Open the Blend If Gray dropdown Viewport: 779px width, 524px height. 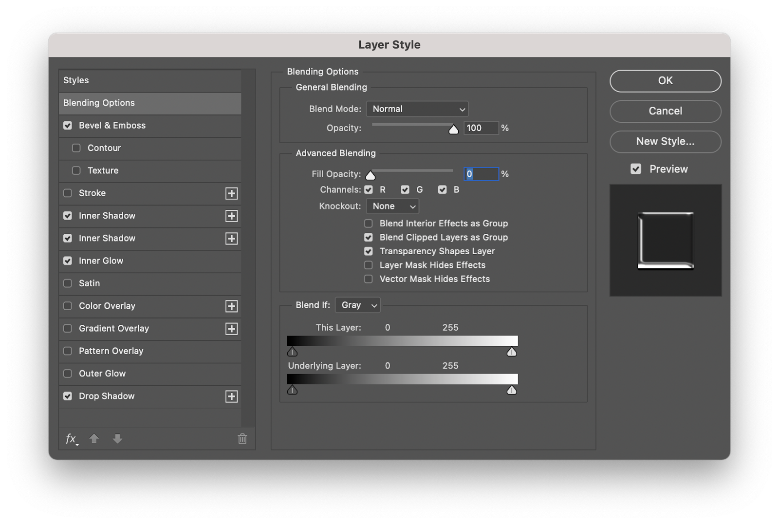click(358, 305)
